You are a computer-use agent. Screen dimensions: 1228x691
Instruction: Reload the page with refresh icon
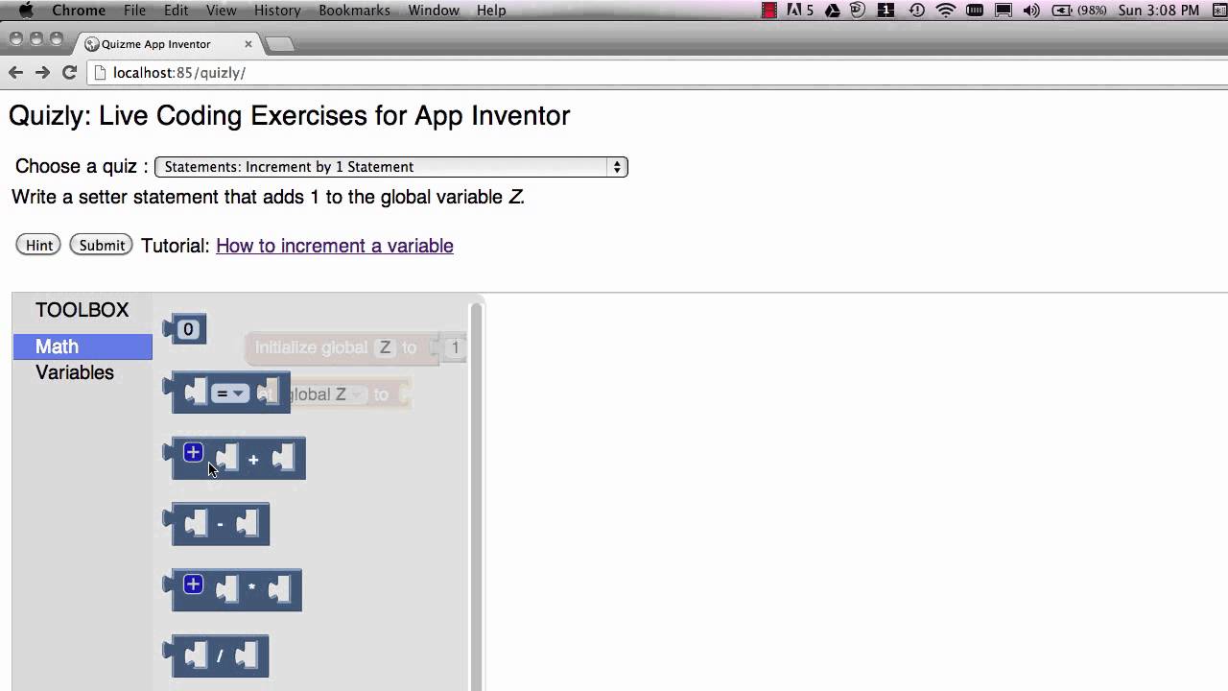coord(69,72)
